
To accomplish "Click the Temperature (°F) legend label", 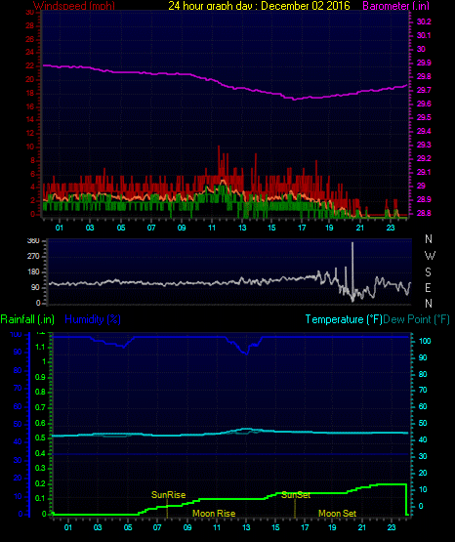I will (344, 319).
